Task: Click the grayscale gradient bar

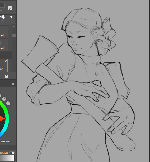Action: pyautogui.click(x=7, y=158)
